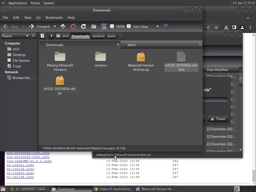Close the Downloads tab

tap(118, 44)
